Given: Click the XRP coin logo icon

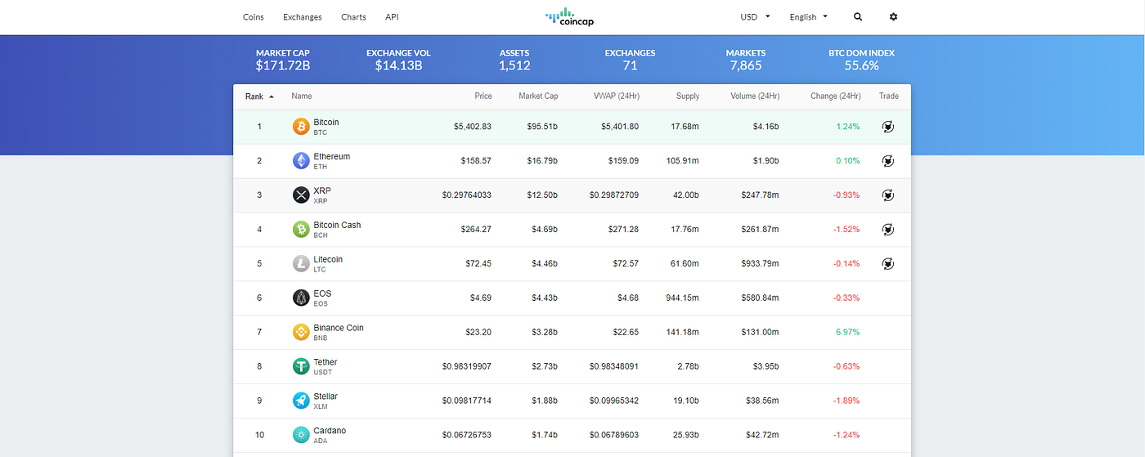Looking at the screenshot, I should tap(301, 195).
